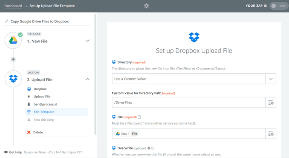Image resolution: width=289 pixels, height=158 pixels.
Task: Click the small Dropbox icon in sidebar submenu
Action: [x=29, y=89]
